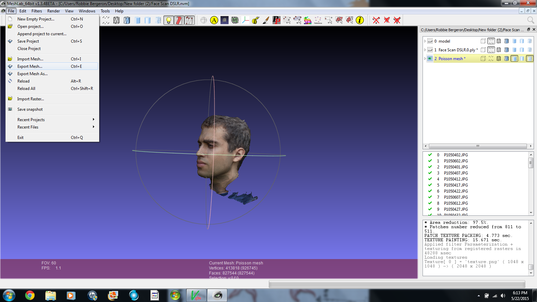Toggle wireframe rendering for Poisson mesh layer
This screenshot has height=302, width=537.
(499, 58)
